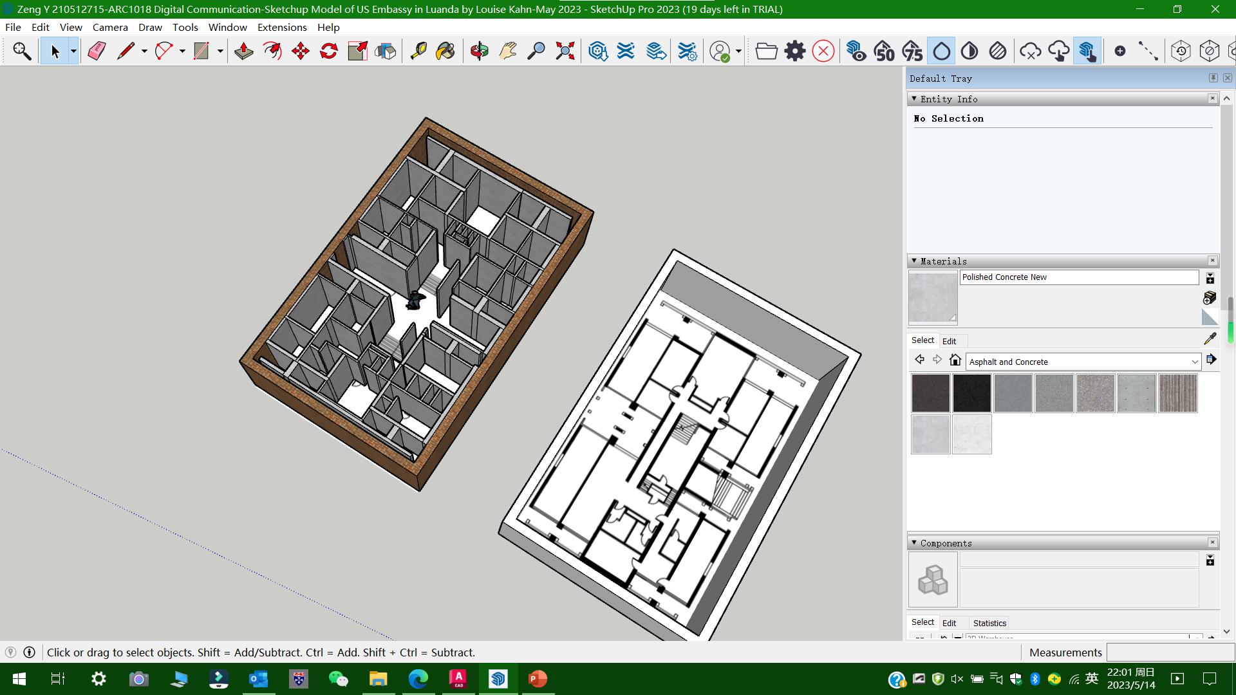Screen dimensions: 1236x695
Task: Select the Tape Measure tool
Action: (x=418, y=51)
